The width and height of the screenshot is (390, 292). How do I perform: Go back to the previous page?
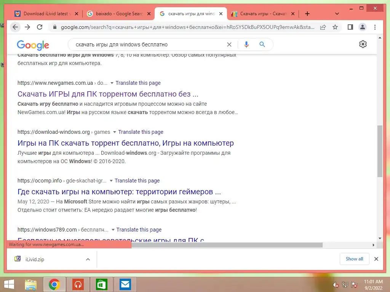coord(15,27)
